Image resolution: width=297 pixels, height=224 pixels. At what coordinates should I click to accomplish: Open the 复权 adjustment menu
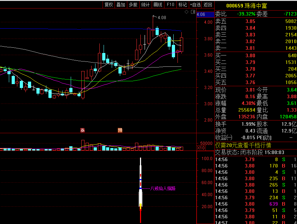click(x=109, y=5)
